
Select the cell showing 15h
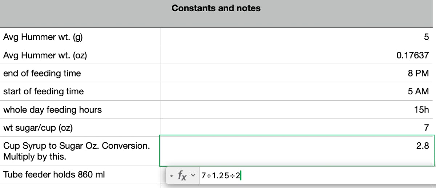coord(298,109)
